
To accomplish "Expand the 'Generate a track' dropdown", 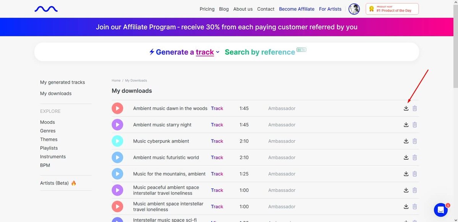I will [218, 52].
